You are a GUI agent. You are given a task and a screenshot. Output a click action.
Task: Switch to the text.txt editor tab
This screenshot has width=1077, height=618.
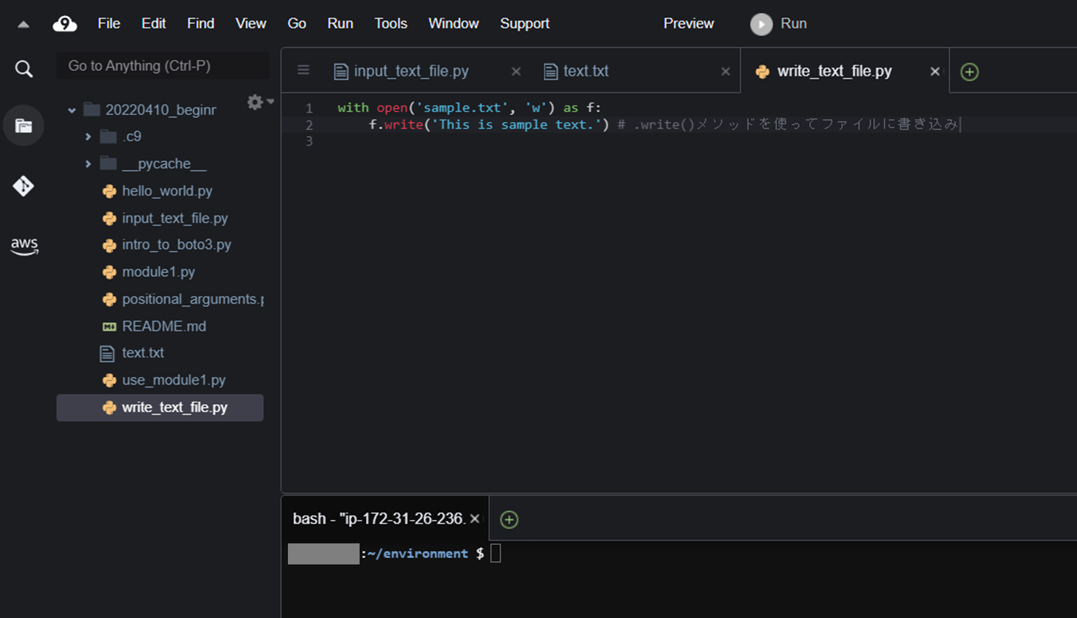(x=586, y=71)
